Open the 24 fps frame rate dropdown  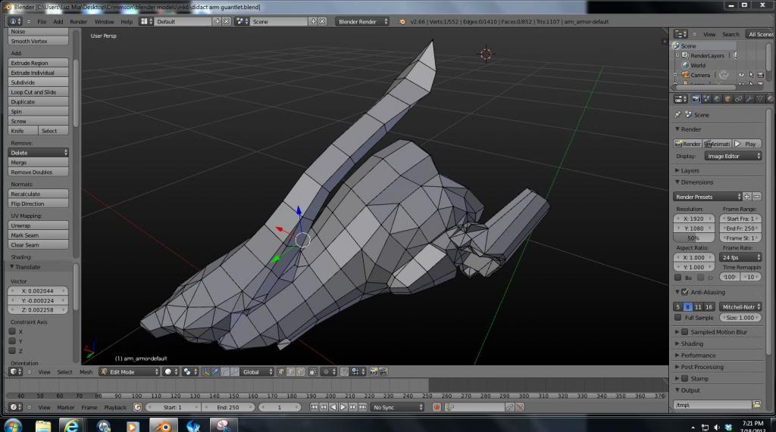(740, 257)
